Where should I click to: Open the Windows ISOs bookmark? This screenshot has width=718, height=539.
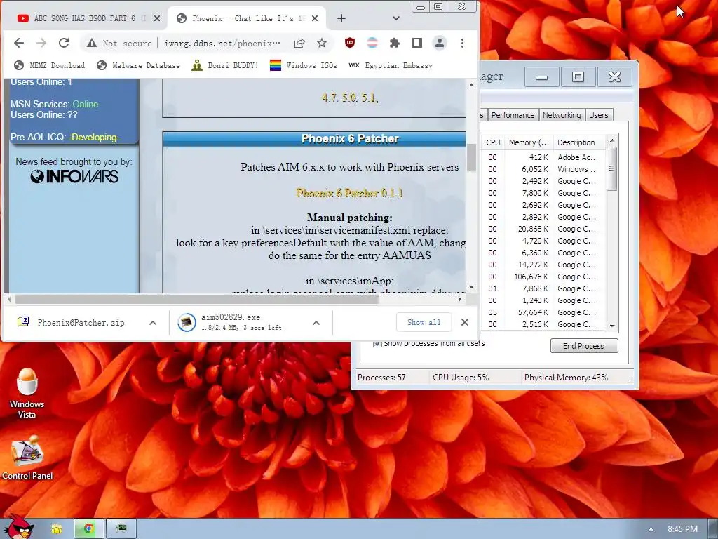click(304, 65)
